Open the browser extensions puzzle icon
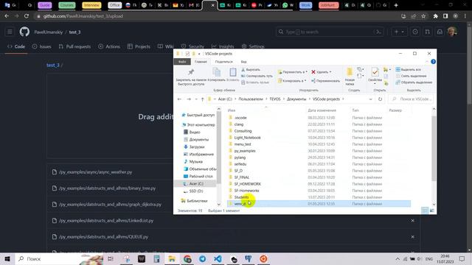 [435, 16]
